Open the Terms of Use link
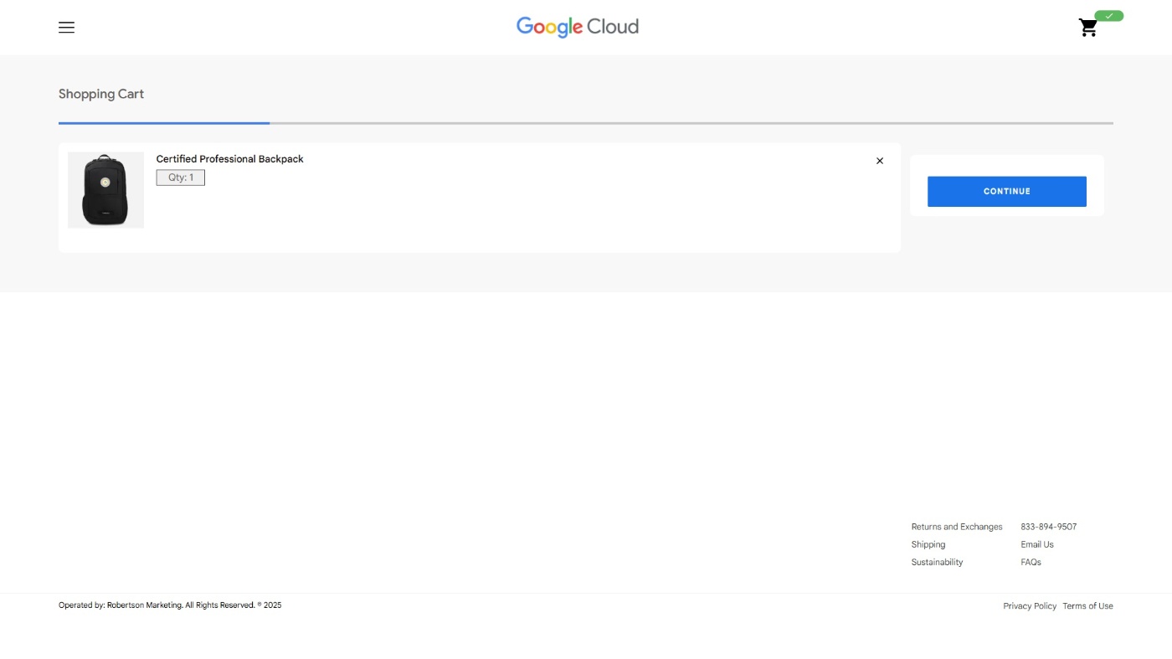The width and height of the screenshot is (1172, 659). tap(1087, 605)
